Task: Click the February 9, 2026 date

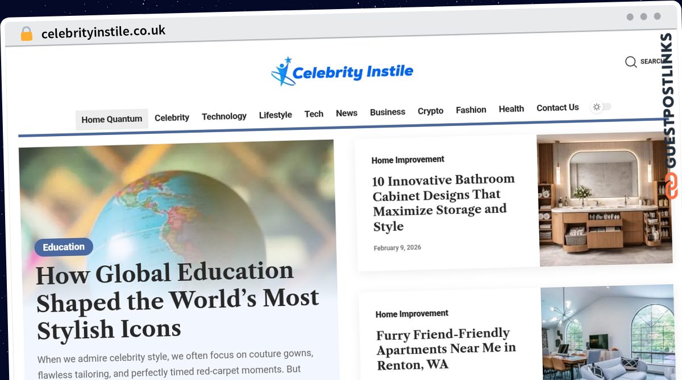Action: [398, 248]
